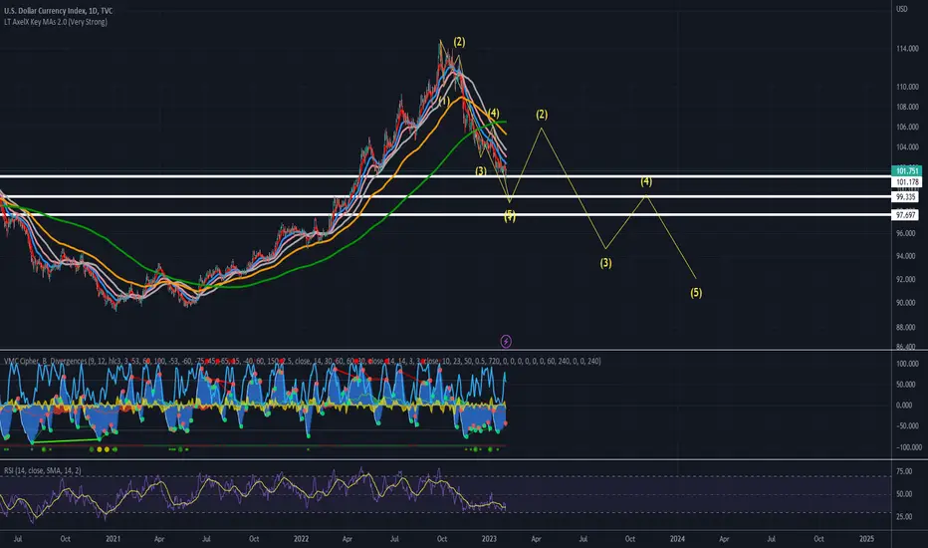Open the U.S. Dollar Currency Index symbol title
This screenshot has width=928, height=548.
pyautogui.click(x=58, y=11)
